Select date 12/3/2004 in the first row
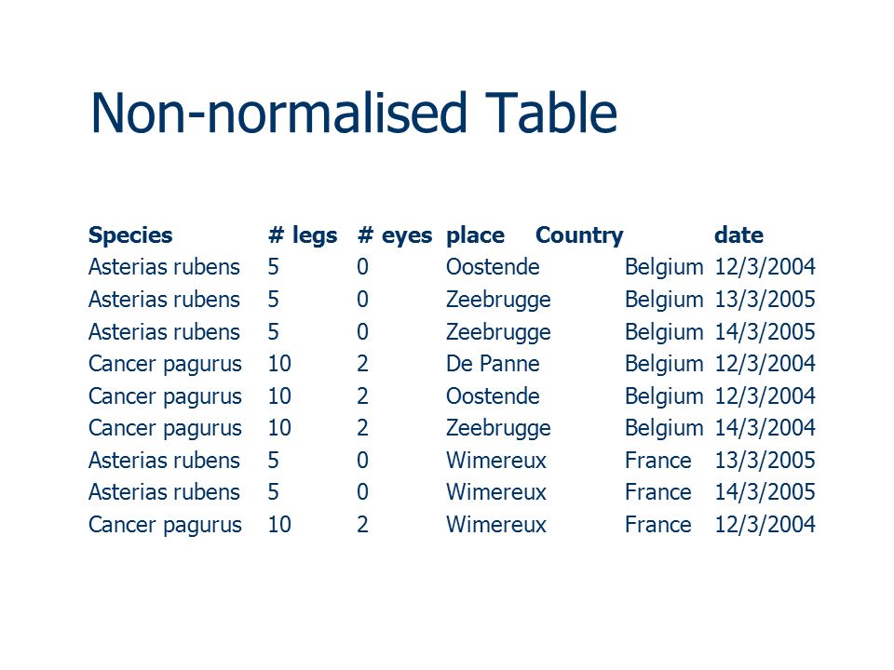This screenshot has height=670, width=894. [765, 267]
